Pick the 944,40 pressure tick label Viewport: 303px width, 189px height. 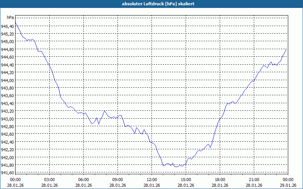(x=7, y=65)
